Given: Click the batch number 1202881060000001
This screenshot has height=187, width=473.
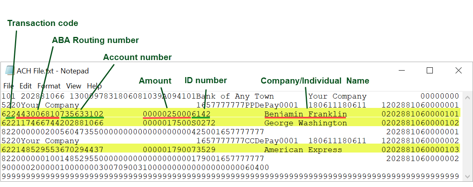Looking at the screenshot, I should [x=420, y=105].
